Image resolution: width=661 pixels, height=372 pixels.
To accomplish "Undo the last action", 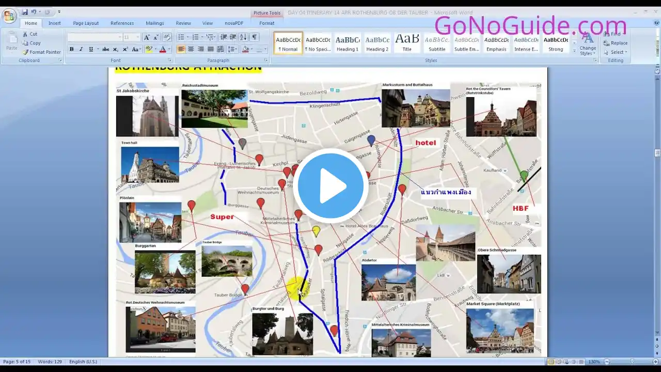I will click(34, 12).
